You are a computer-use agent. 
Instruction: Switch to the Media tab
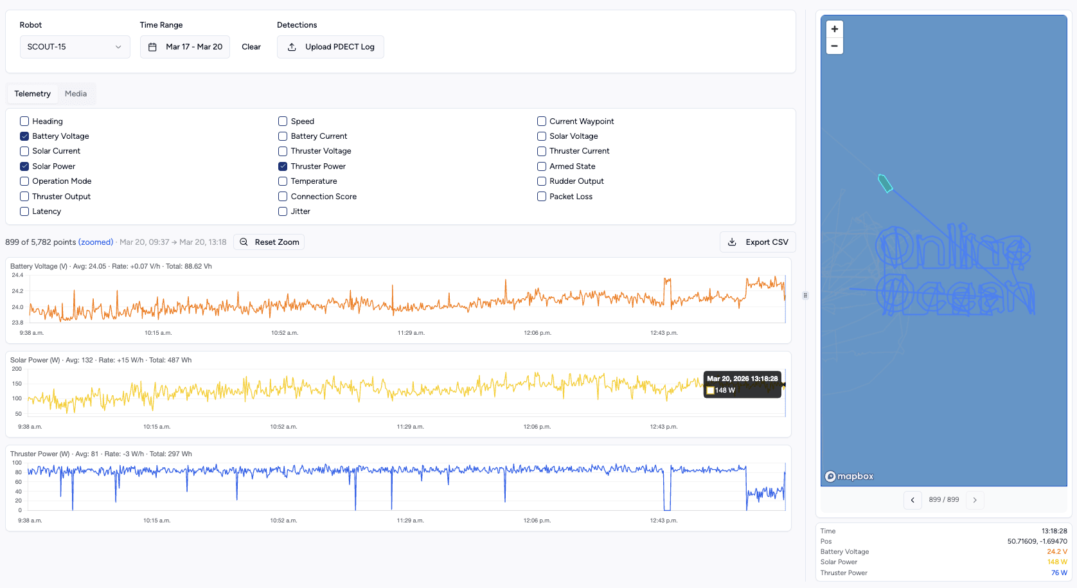tap(76, 93)
